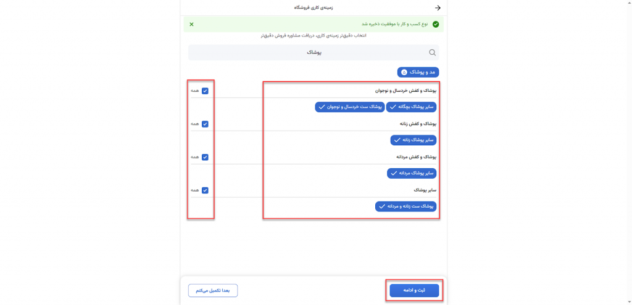The height and width of the screenshot is (305, 632).
Task: Deselect the پوشاک ست زنانه و مردانه chip
Action: click(405, 206)
